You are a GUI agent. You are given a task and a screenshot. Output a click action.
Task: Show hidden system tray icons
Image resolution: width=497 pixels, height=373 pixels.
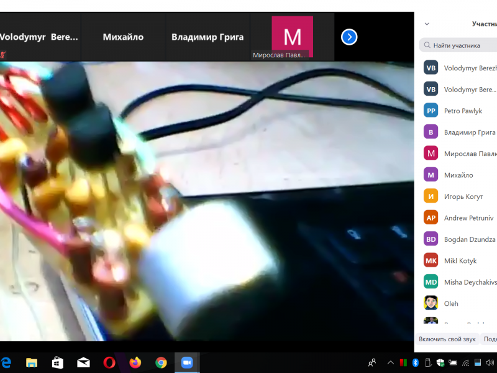[x=391, y=362]
